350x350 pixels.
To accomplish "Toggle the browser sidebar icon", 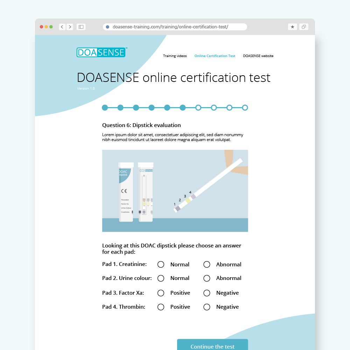I will pyautogui.click(x=81, y=27).
